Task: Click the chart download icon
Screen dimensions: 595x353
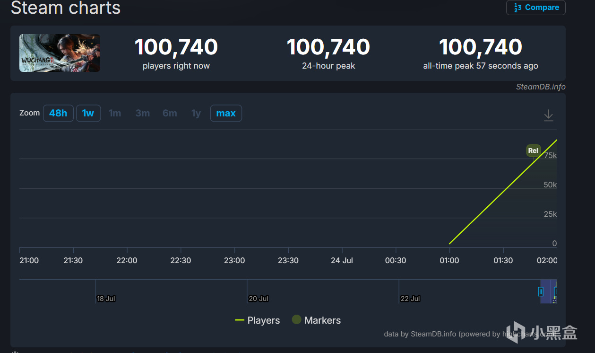Action: (548, 115)
